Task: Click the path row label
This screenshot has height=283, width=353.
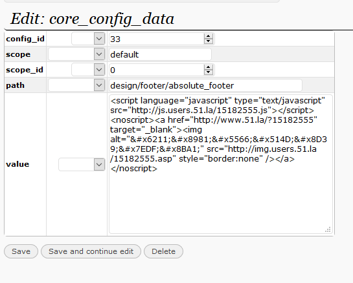Action: (15, 85)
